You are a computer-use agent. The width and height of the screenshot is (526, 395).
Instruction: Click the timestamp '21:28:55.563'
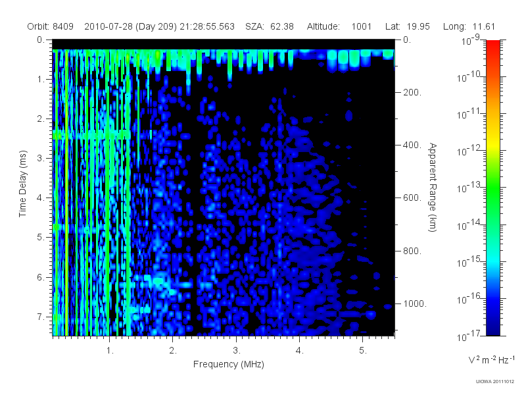[207, 26]
